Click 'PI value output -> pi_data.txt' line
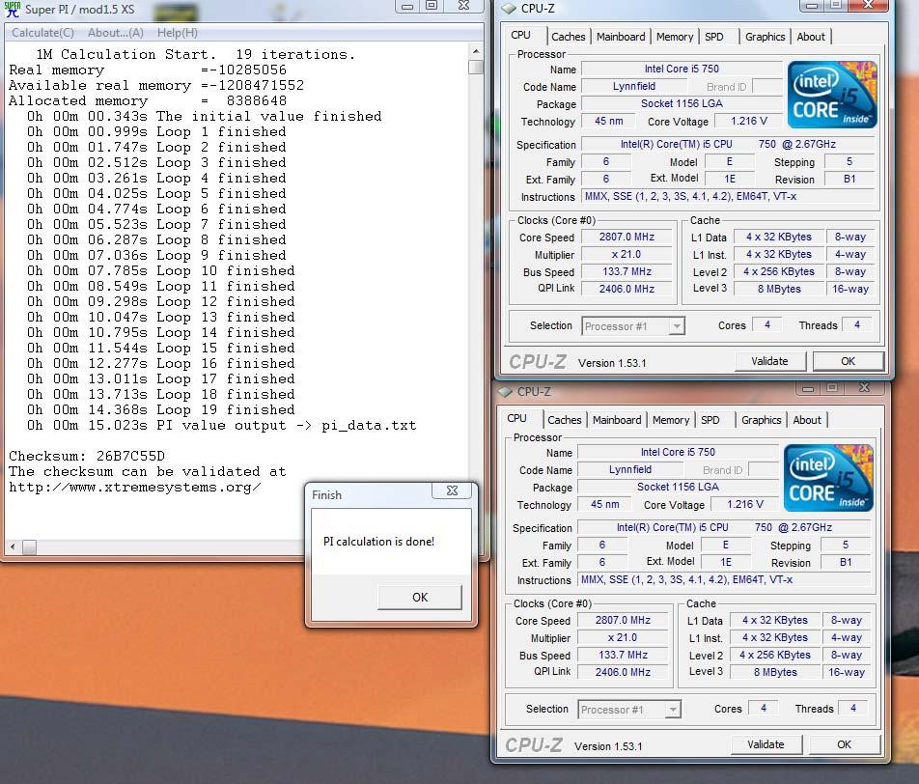The width and height of the screenshot is (919, 784). [x=222, y=425]
